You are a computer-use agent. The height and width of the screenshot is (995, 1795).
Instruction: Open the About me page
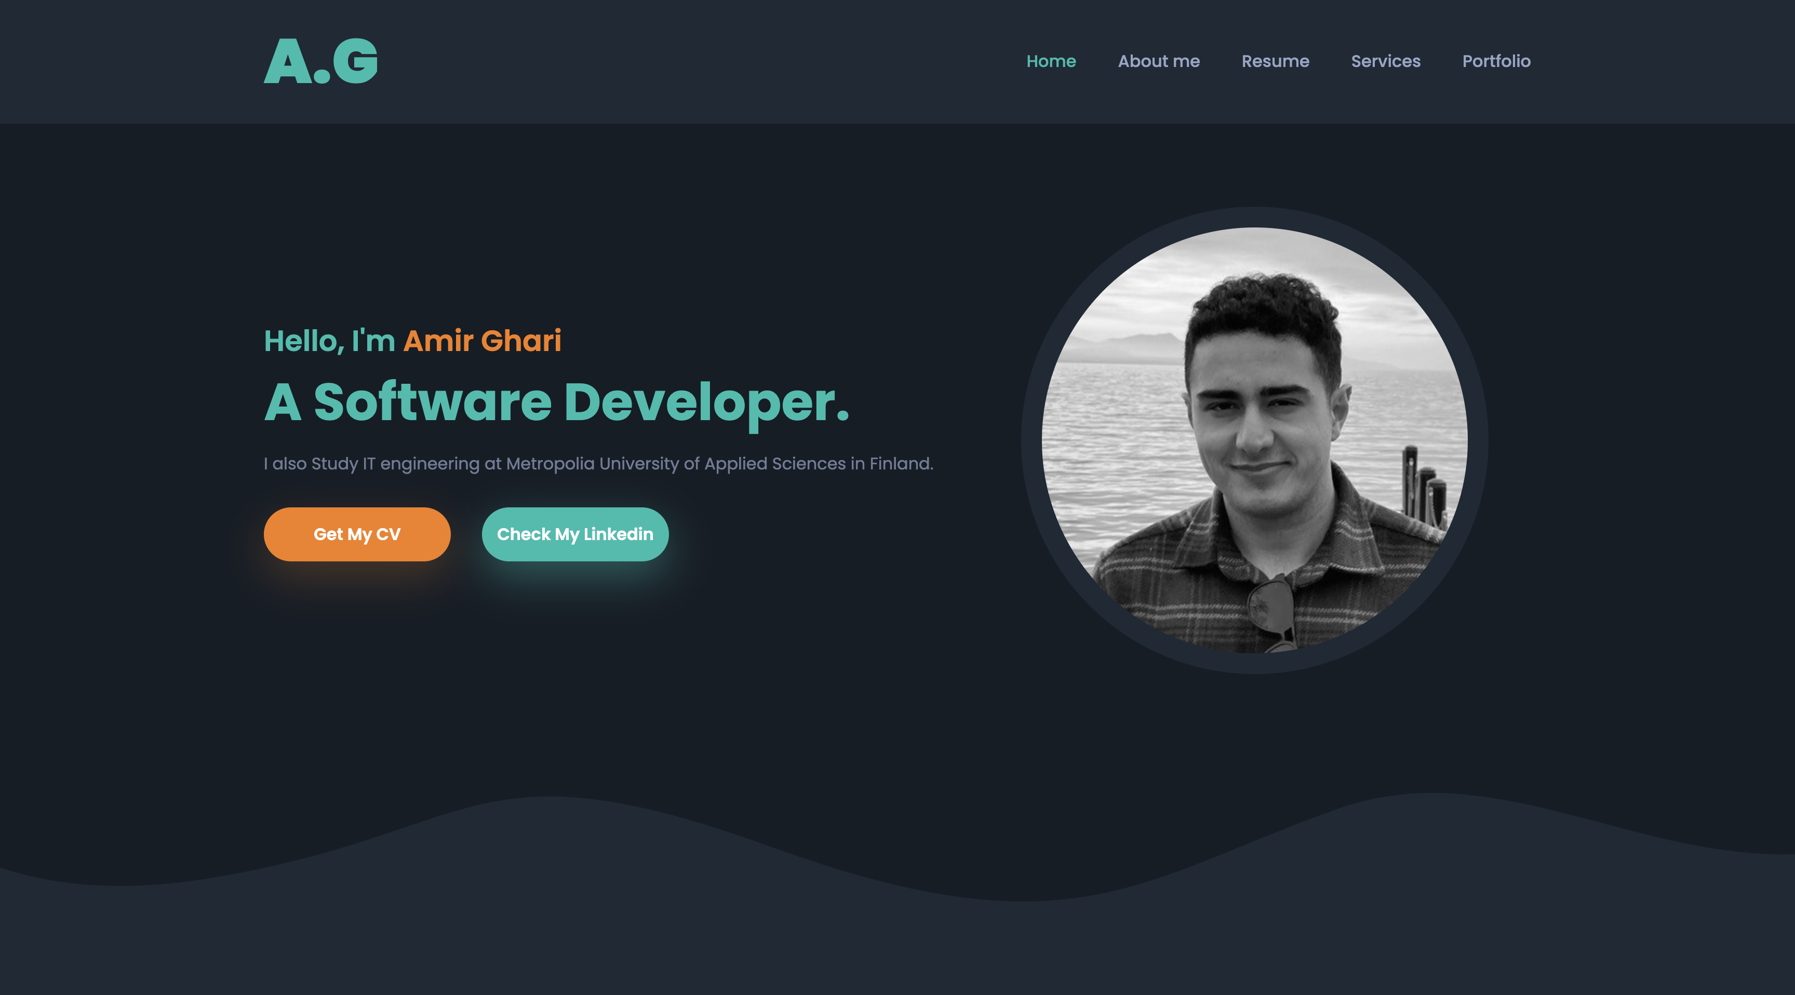coord(1159,61)
